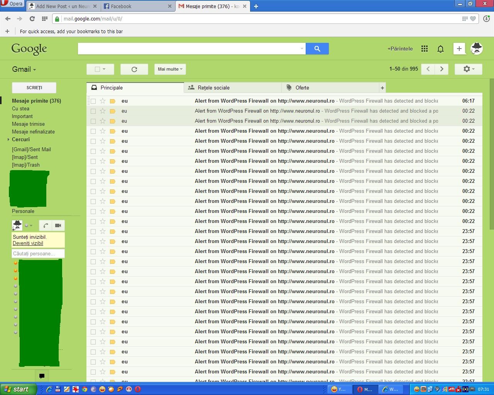The height and width of the screenshot is (395, 494).
Task: Start a video call from chat panel
Action: (58, 226)
